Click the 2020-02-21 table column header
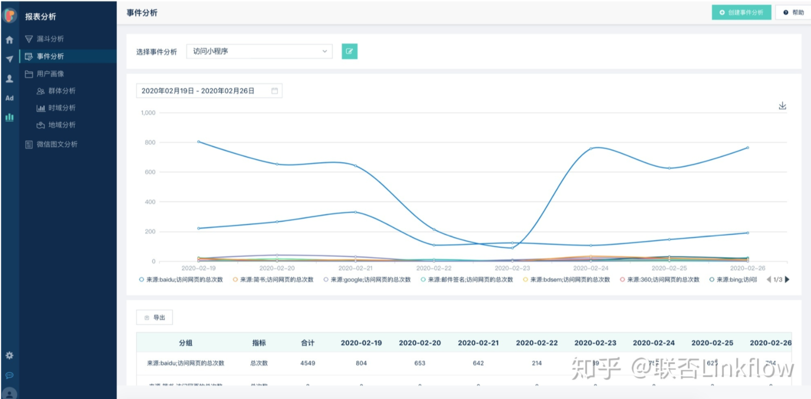 click(x=478, y=343)
